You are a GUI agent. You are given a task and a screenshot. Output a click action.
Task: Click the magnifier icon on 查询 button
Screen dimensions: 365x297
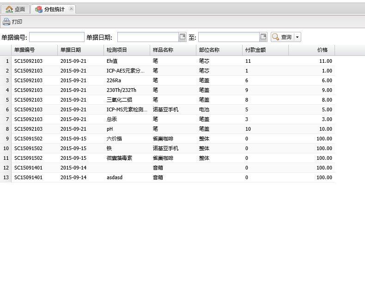pos(275,37)
